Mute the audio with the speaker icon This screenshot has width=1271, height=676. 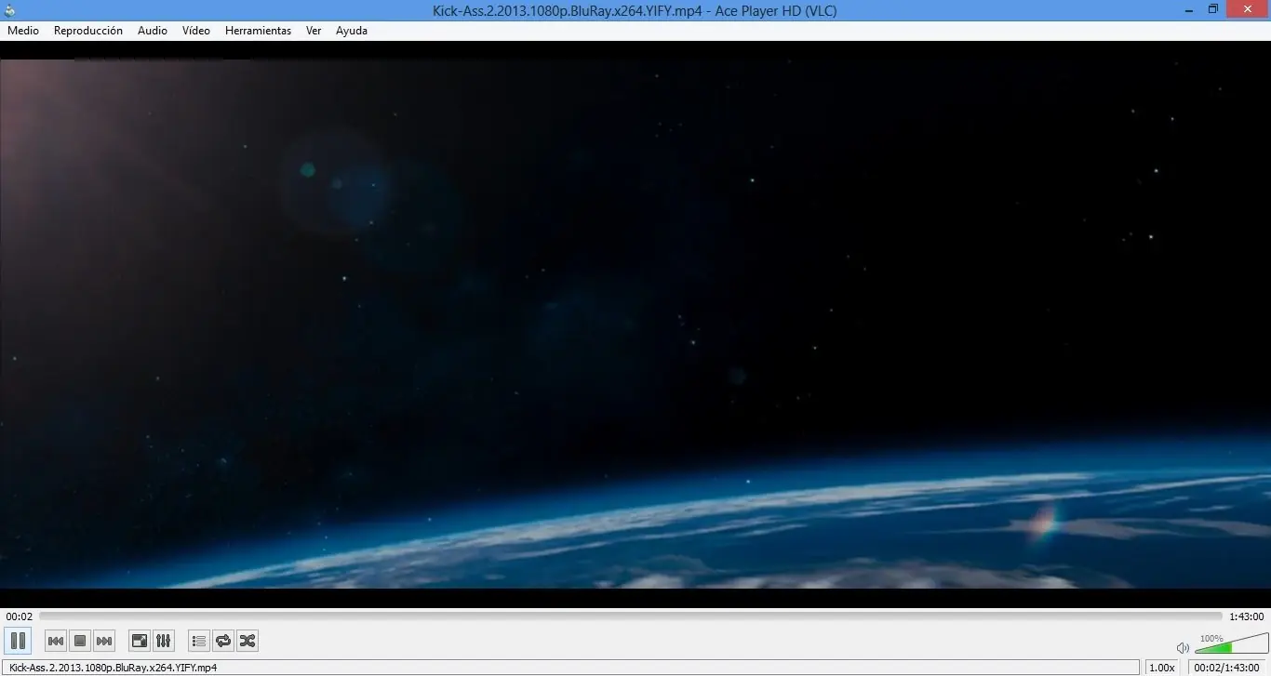[x=1183, y=647]
